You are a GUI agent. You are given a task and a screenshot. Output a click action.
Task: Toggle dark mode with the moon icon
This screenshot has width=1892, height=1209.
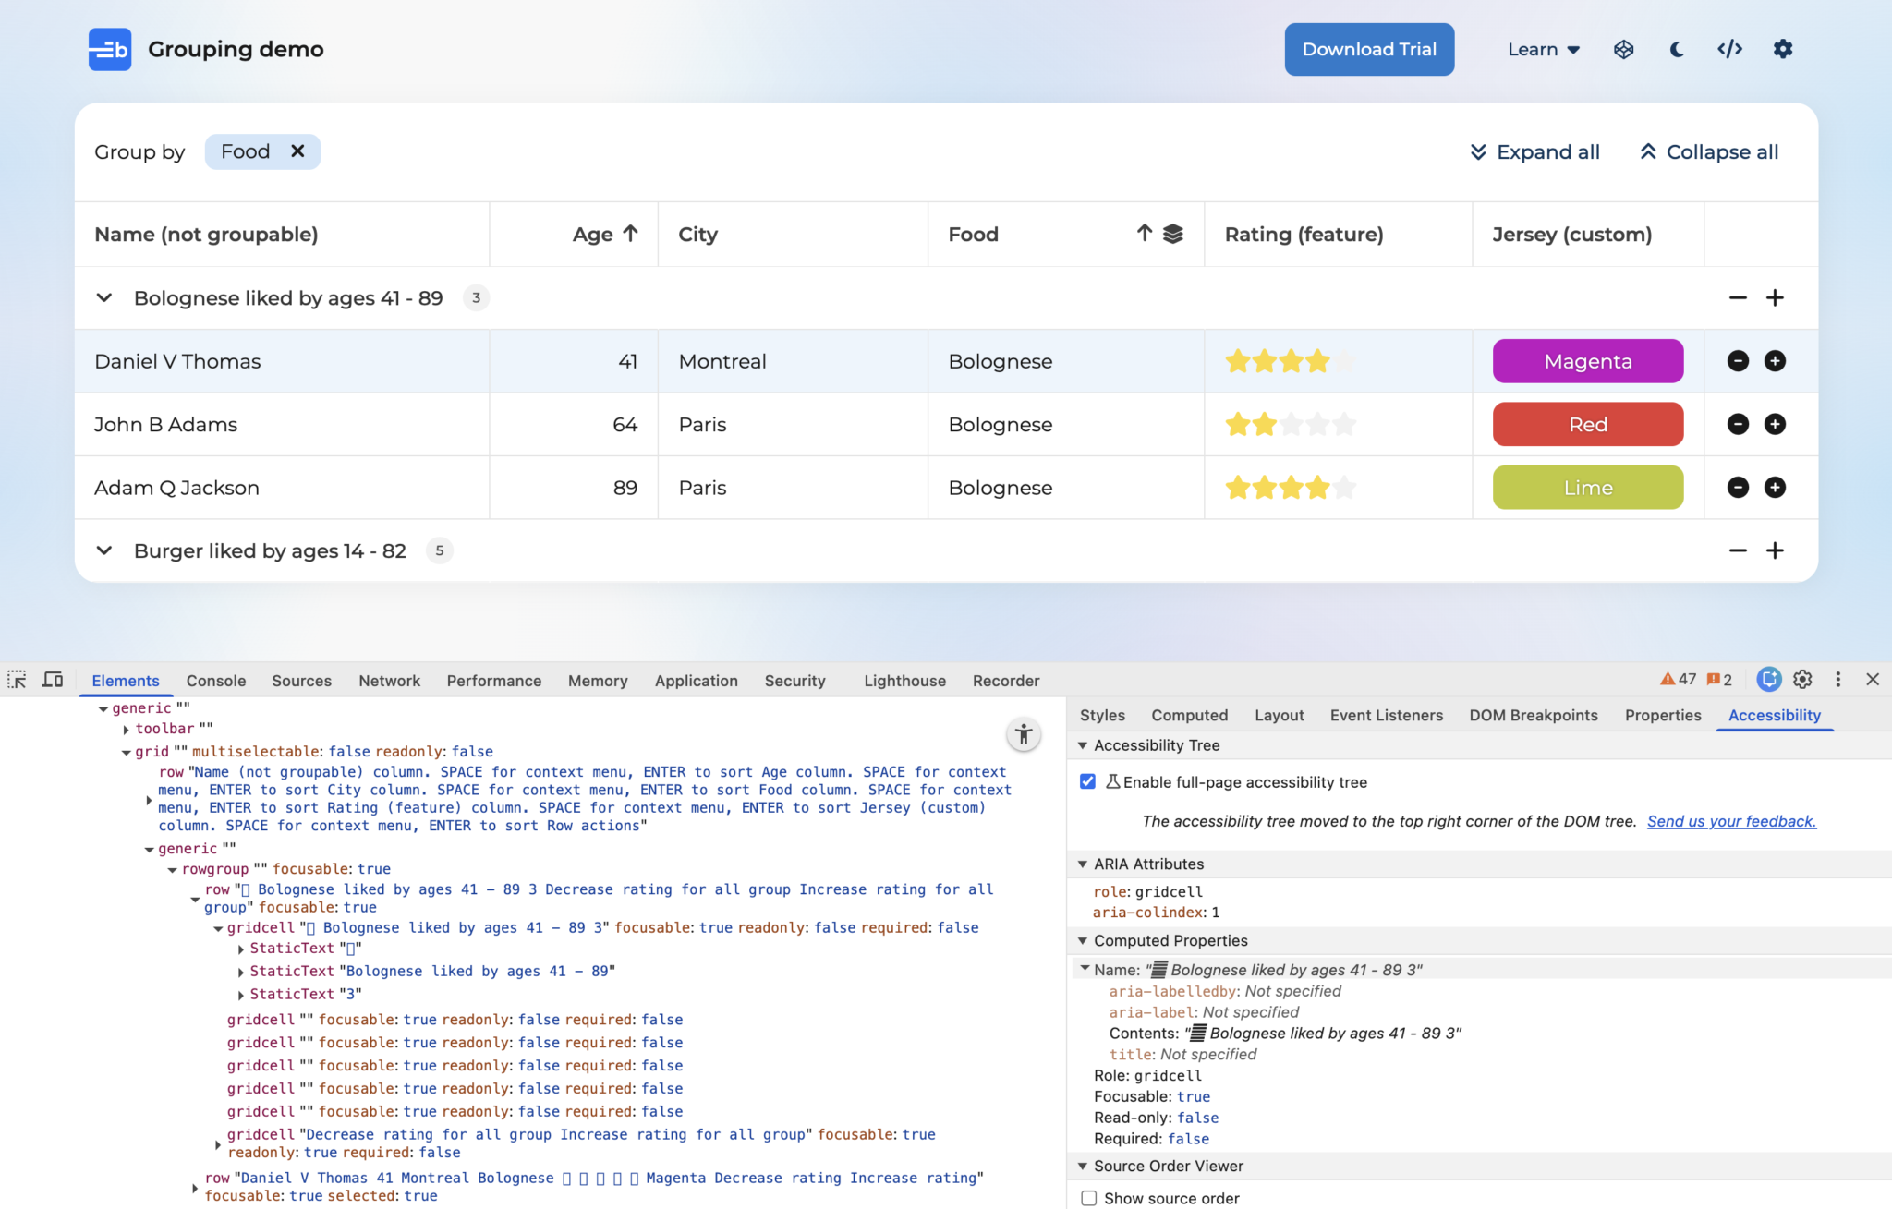coord(1677,49)
